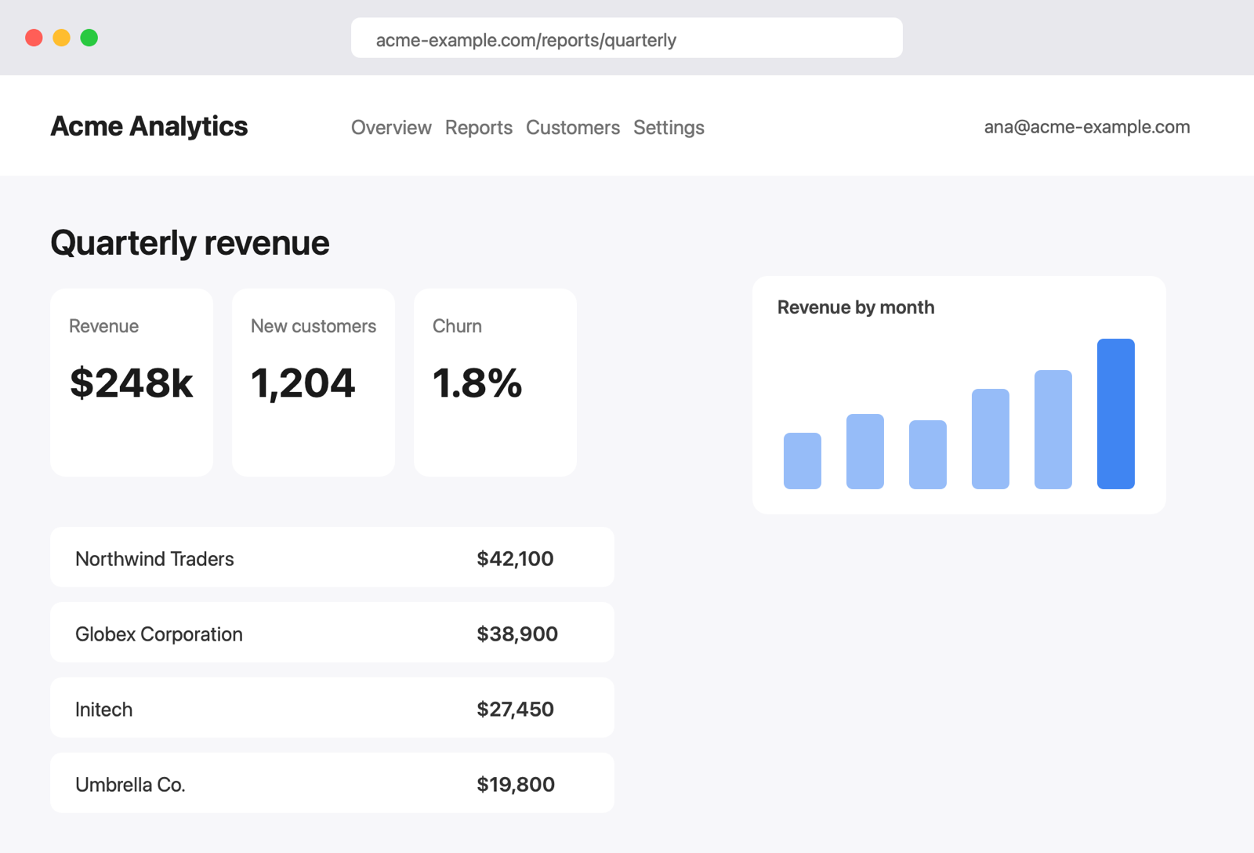Screen dimensions: 1254x853
Task: Click the $27,450 amount
Action: coord(515,709)
